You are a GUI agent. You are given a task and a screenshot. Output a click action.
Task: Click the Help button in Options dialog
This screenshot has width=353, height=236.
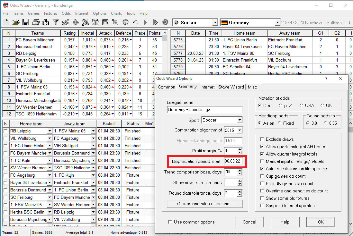tap(285, 222)
